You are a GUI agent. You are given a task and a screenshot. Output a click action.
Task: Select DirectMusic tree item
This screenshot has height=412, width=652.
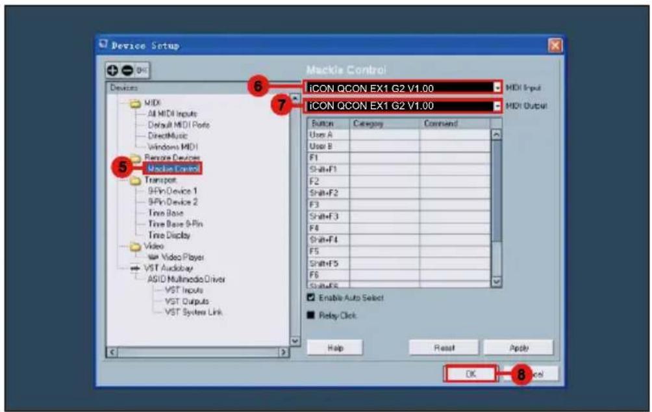pos(168,136)
